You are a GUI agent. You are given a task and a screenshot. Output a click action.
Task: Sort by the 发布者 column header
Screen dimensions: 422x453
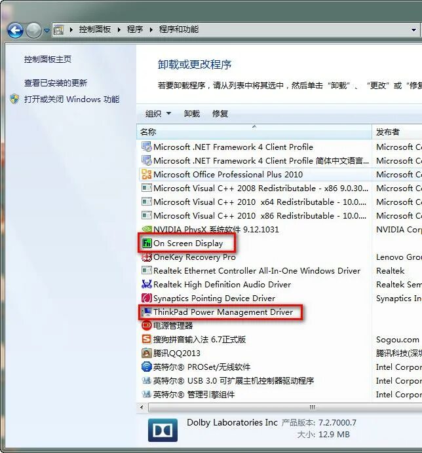click(397, 132)
